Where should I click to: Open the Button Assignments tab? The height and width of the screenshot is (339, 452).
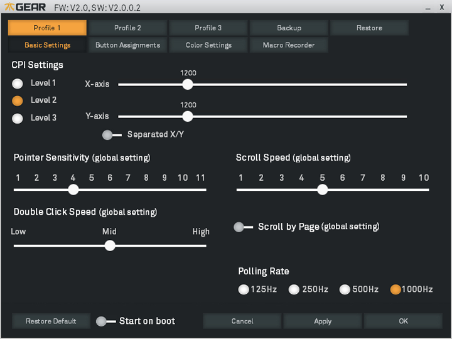127,45
